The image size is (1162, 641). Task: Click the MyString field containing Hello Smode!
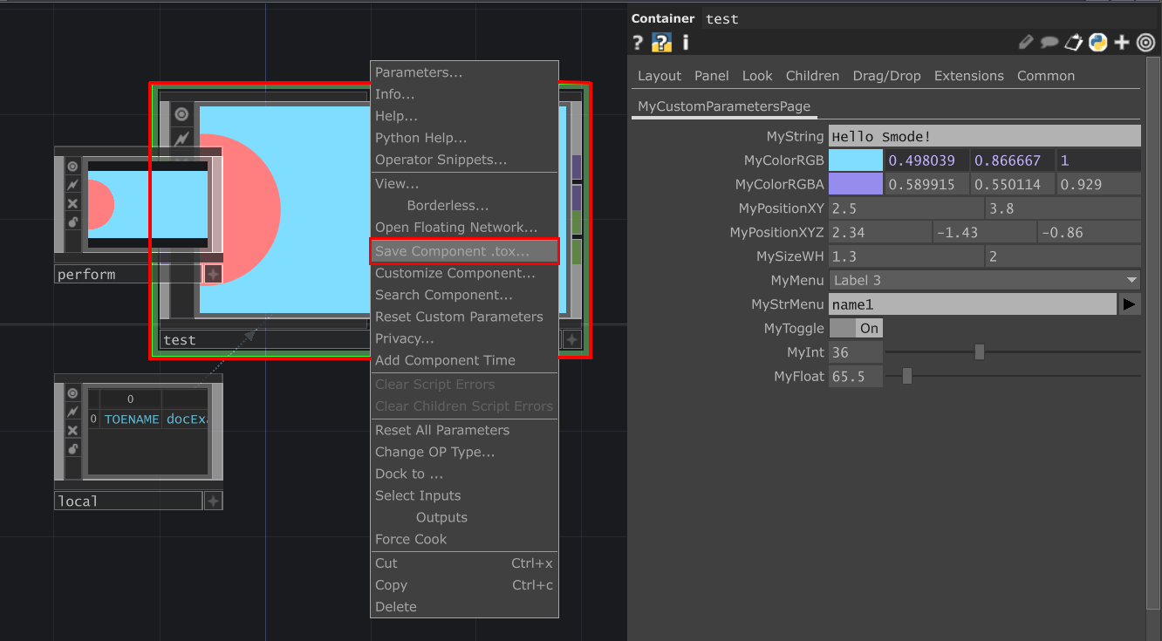[x=984, y=136]
